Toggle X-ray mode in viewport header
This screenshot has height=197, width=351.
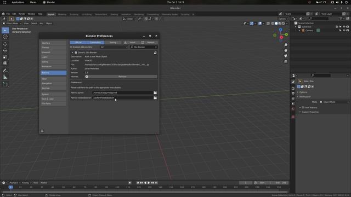point(268,24)
